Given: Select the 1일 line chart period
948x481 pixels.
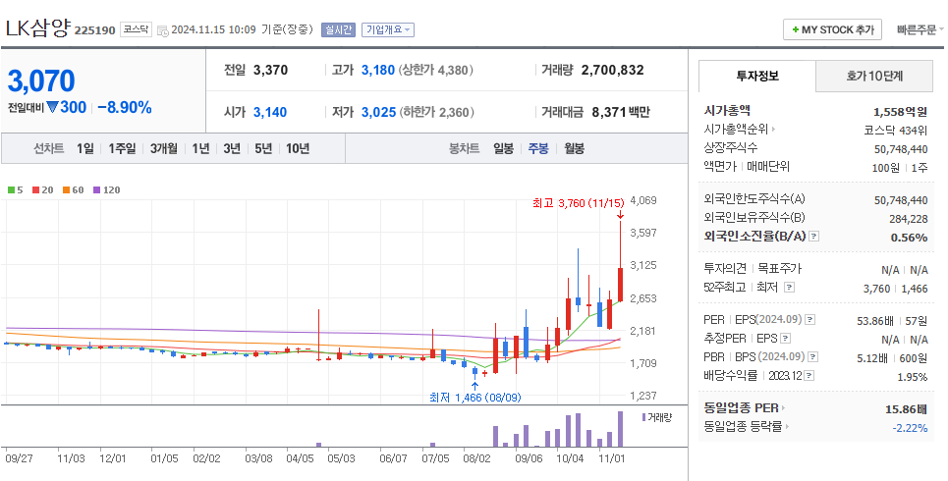Looking at the screenshot, I should [85, 148].
